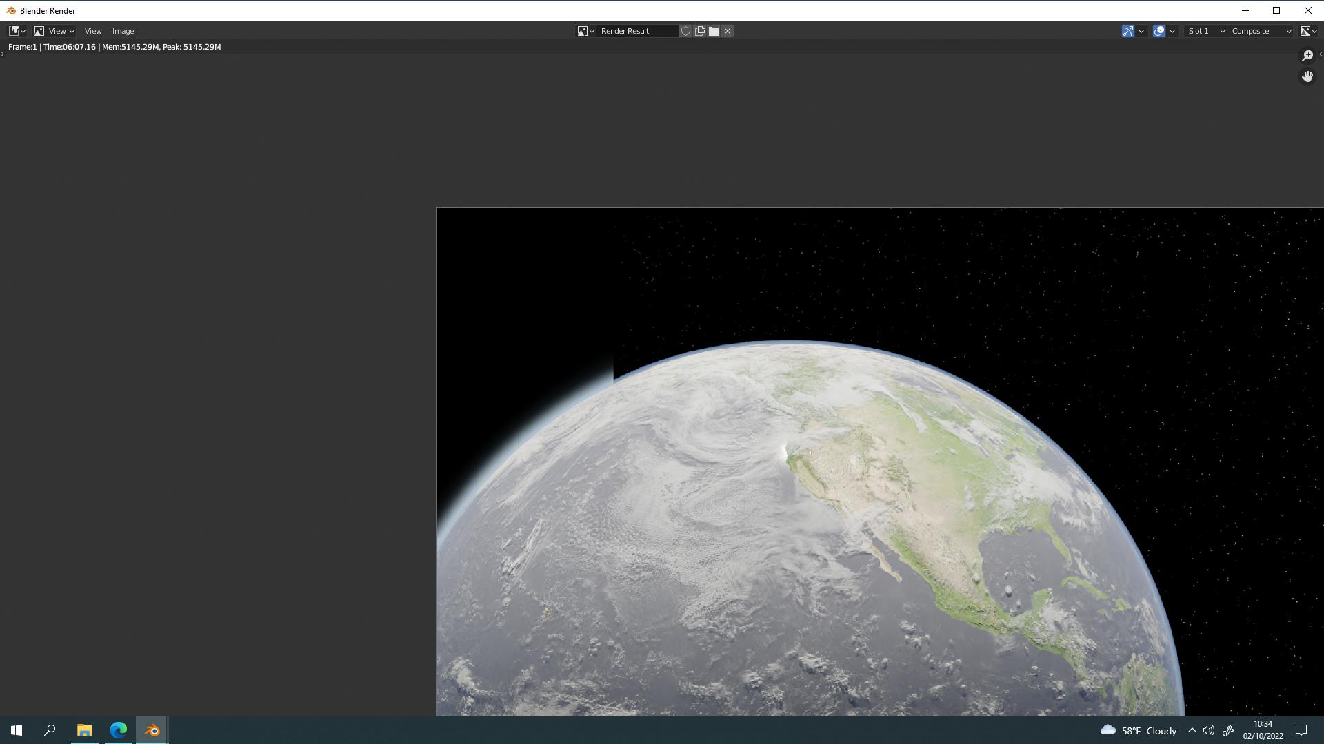The image size is (1324, 744).
Task: Show hidden system tray icons
Action: pos(1192,730)
